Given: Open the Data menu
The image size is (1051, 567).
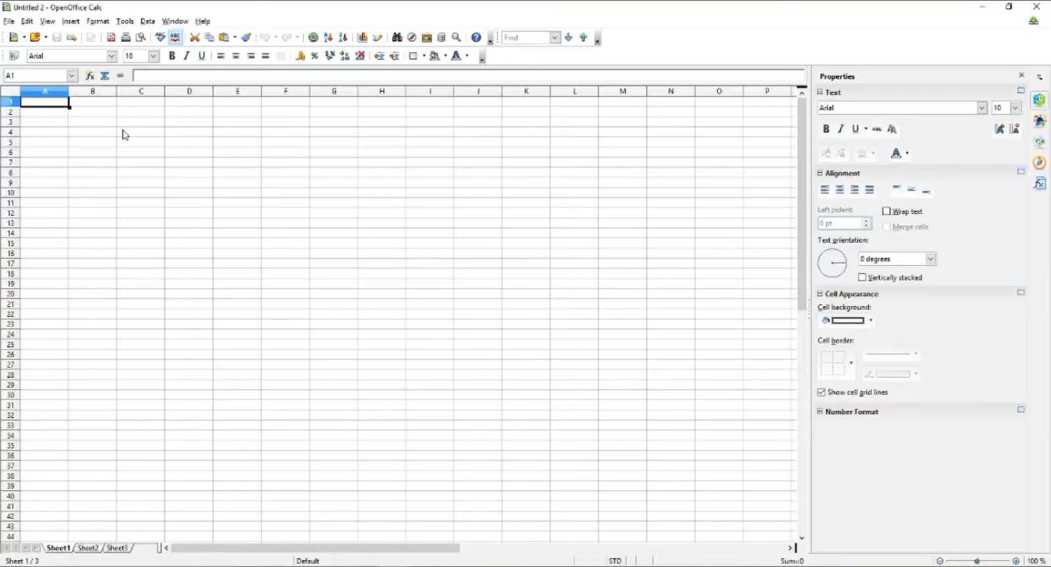Looking at the screenshot, I should (x=148, y=21).
